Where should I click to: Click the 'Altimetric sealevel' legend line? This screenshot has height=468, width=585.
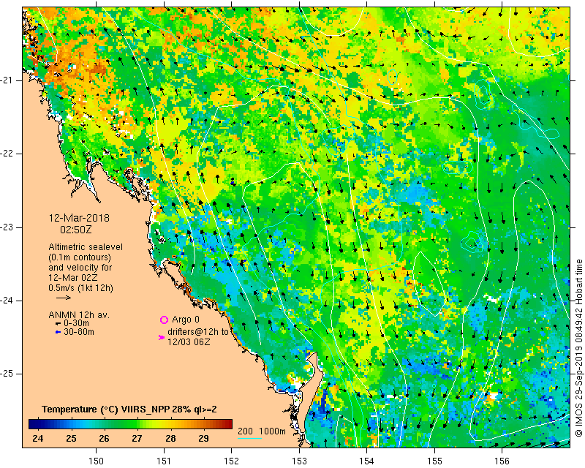click(x=86, y=247)
